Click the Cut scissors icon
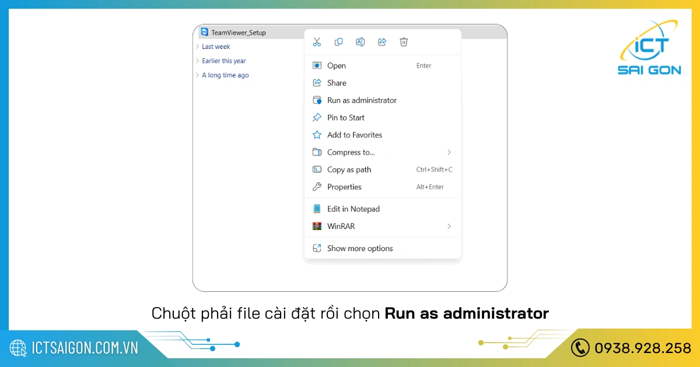The width and height of the screenshot is (700, 367). pos(317,42)
